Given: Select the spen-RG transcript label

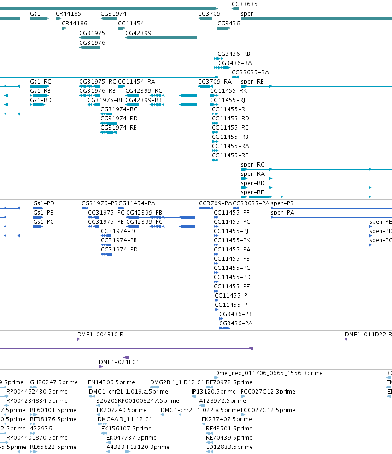Looking at the screenshot, I should click(253, 165).
